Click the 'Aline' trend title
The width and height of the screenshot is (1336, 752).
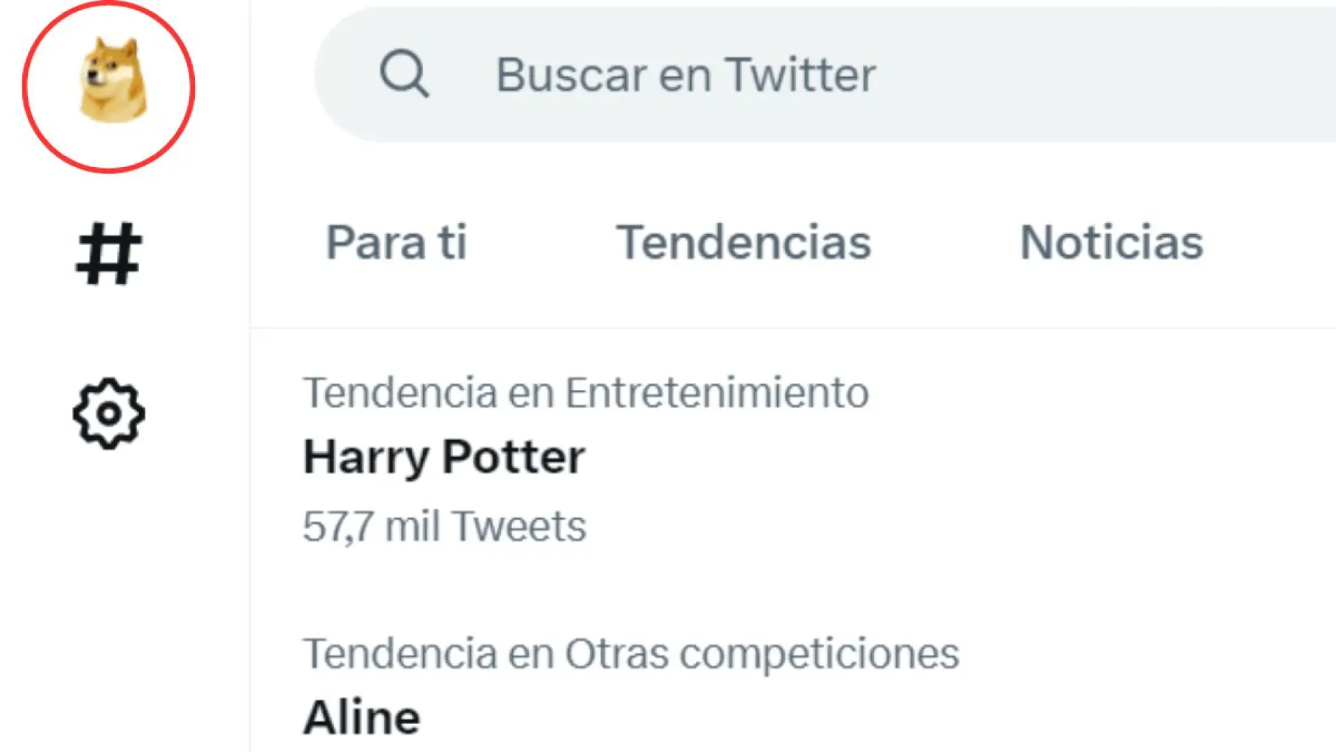point(362,717)
